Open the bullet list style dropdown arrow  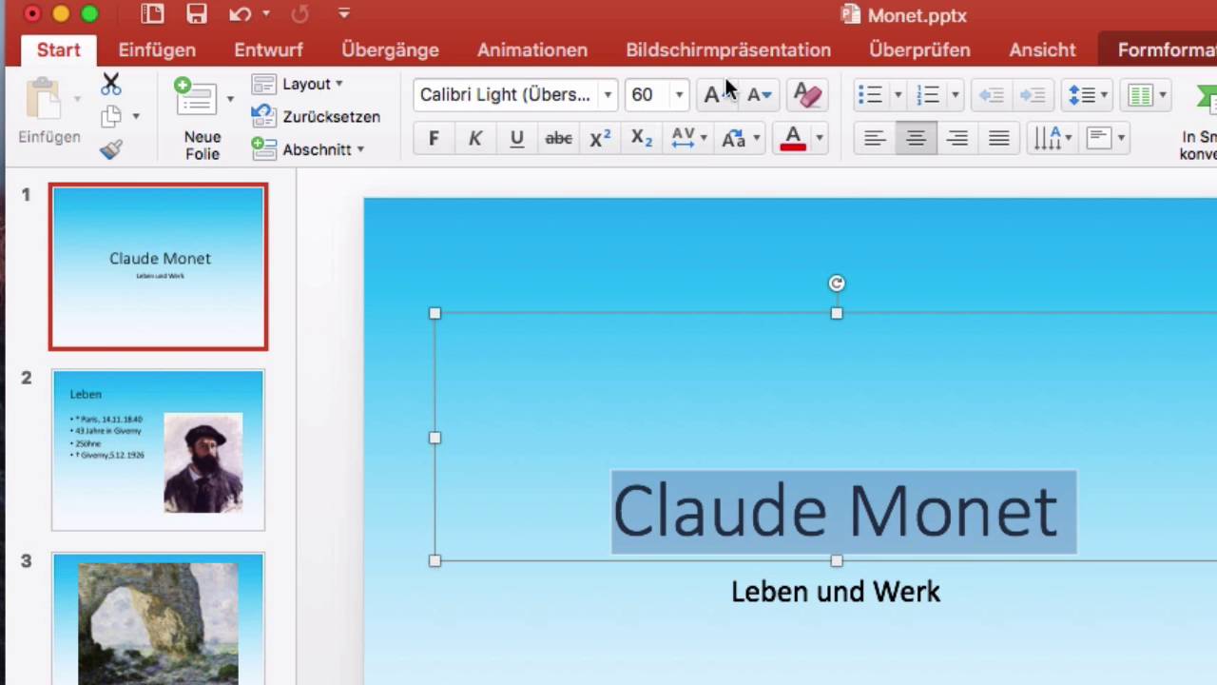pos(897,95)
